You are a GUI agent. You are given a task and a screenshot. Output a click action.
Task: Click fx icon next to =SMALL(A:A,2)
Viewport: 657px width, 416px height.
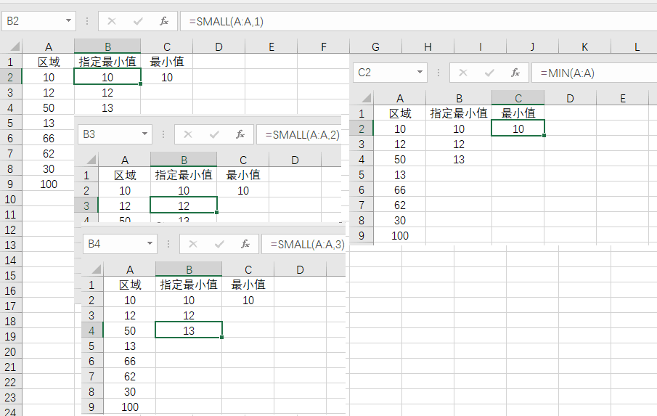click(x=240, y=134)
